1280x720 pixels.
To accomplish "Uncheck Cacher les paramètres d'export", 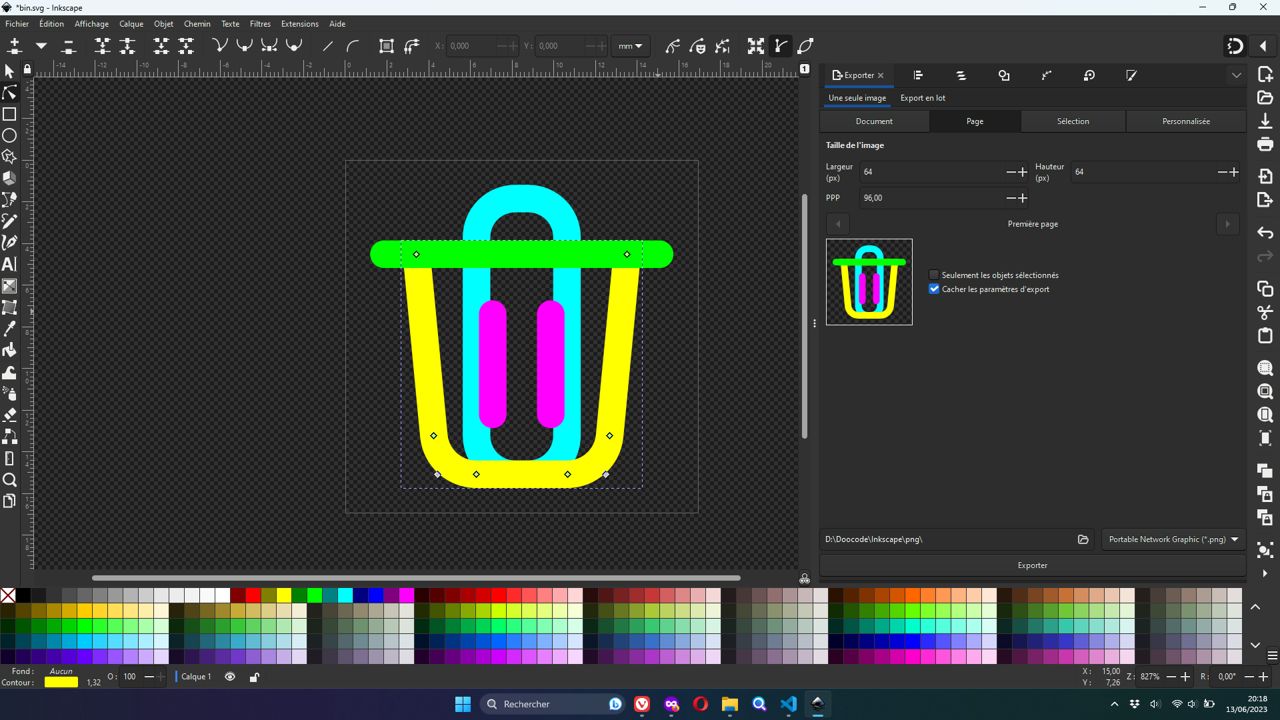I will (934, 289).
